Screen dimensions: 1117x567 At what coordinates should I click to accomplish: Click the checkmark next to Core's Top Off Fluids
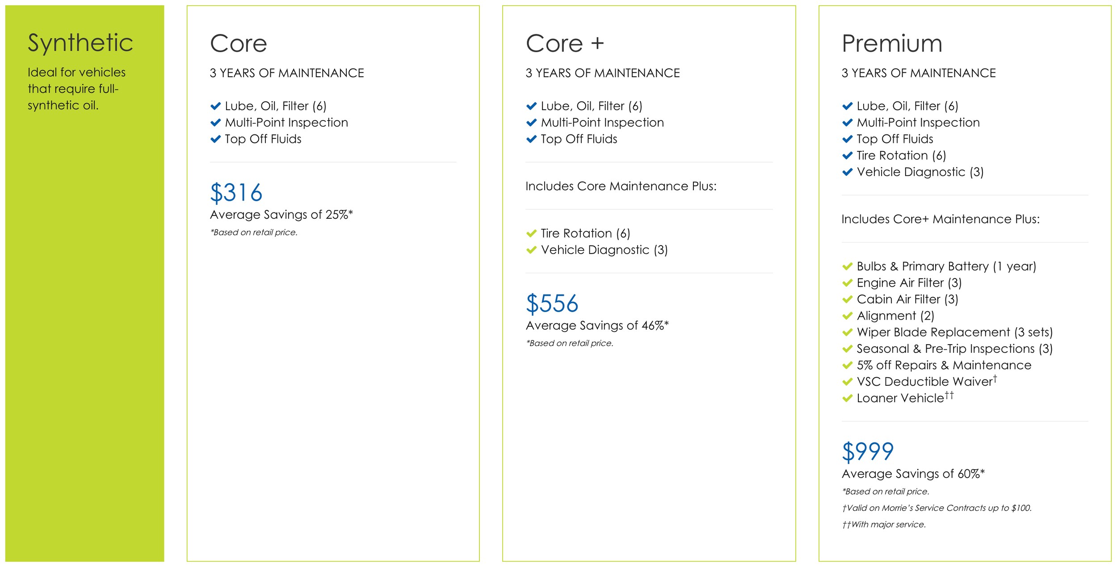215,139
